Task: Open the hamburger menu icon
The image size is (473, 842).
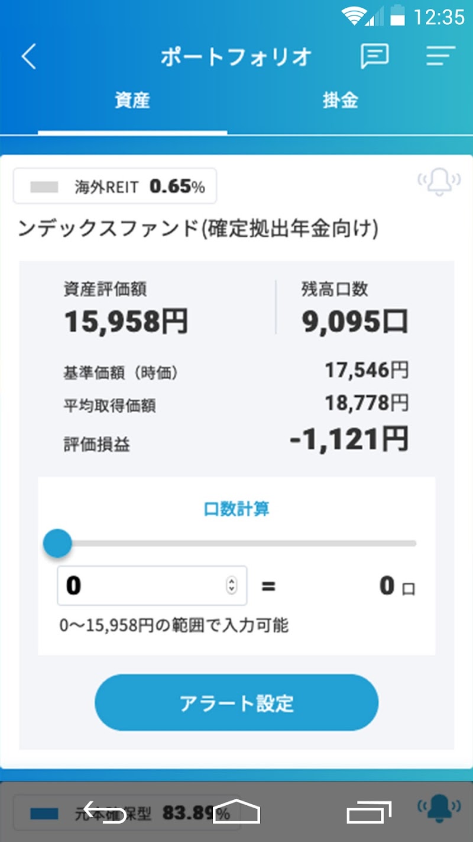Action: point(440,57)
